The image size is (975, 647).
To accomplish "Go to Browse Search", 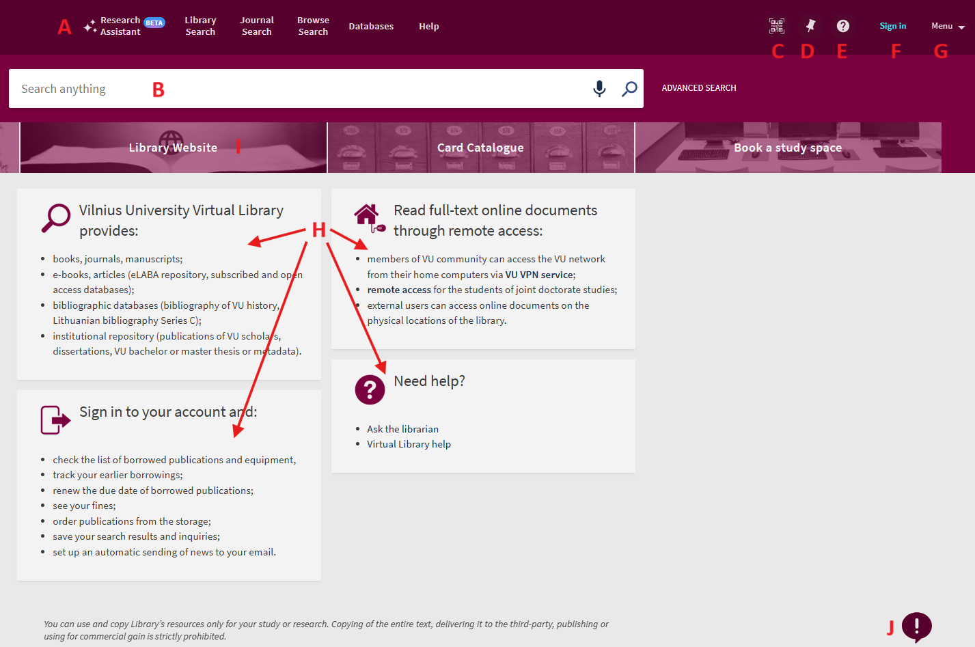I will [313, 26].
